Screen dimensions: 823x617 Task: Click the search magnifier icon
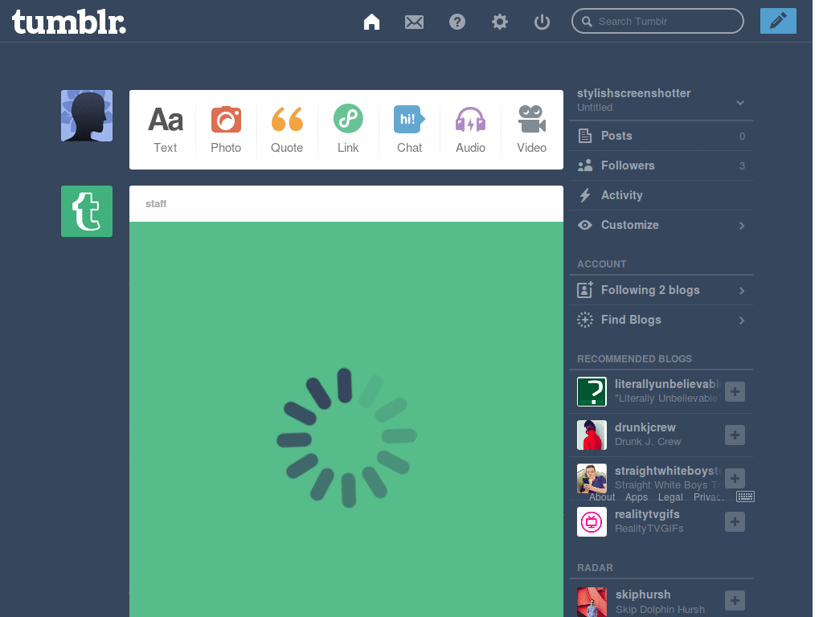(x=588, y=22)
